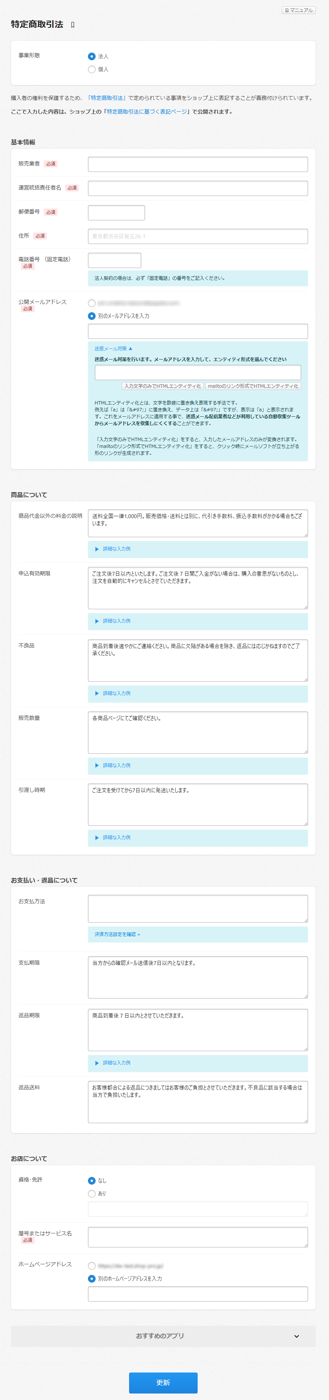
Task: Select the 個人 business type
Action: tap(92, 69)
